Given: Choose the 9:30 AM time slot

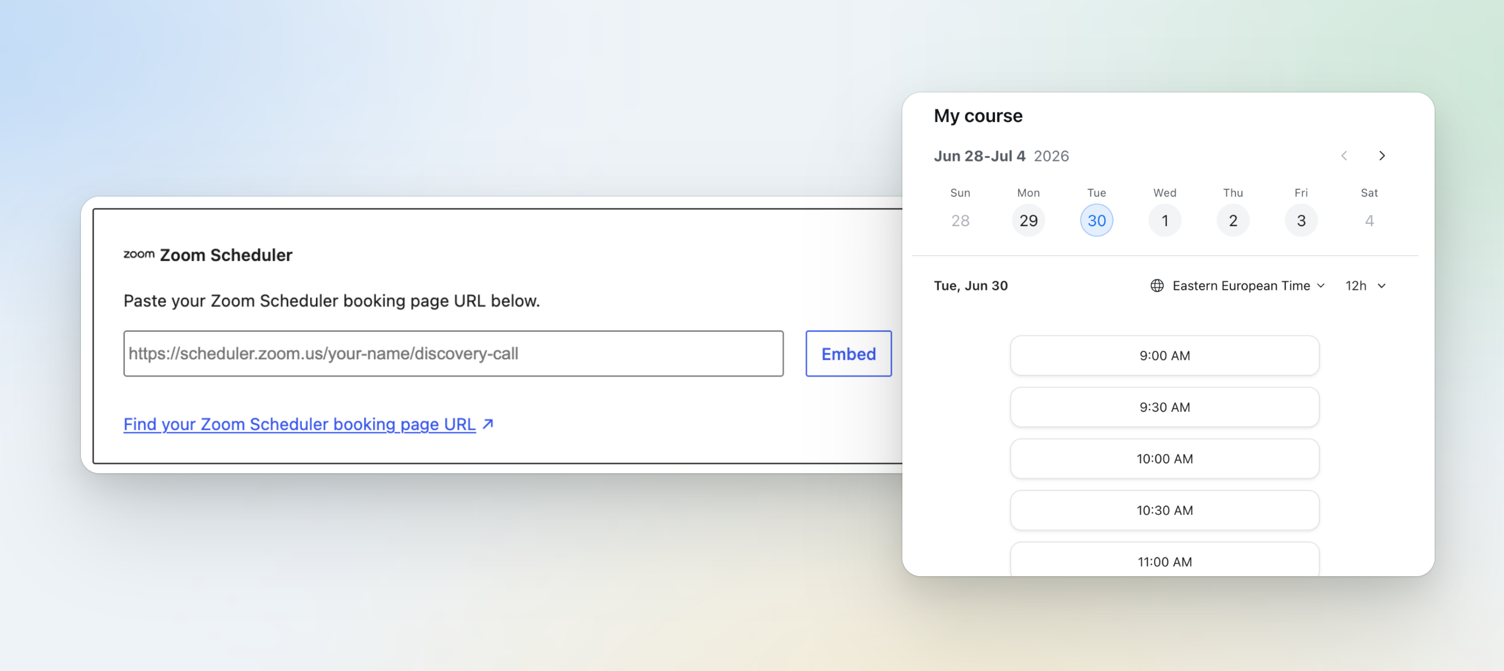Looking at the screenshot, I should tap(1165, 407).
